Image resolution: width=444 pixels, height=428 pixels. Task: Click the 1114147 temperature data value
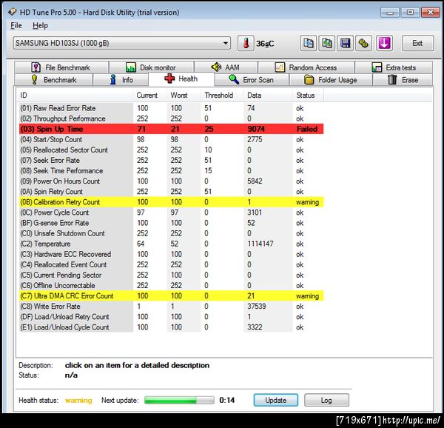pos(260,244)
